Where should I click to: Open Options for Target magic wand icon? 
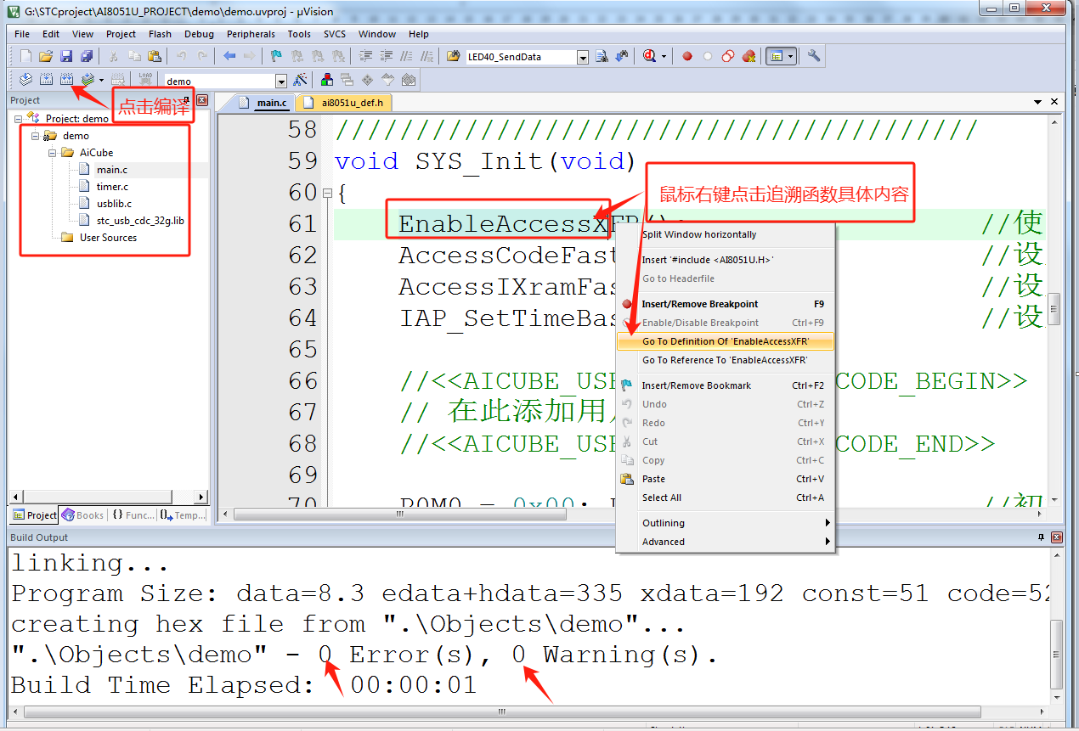300,80
